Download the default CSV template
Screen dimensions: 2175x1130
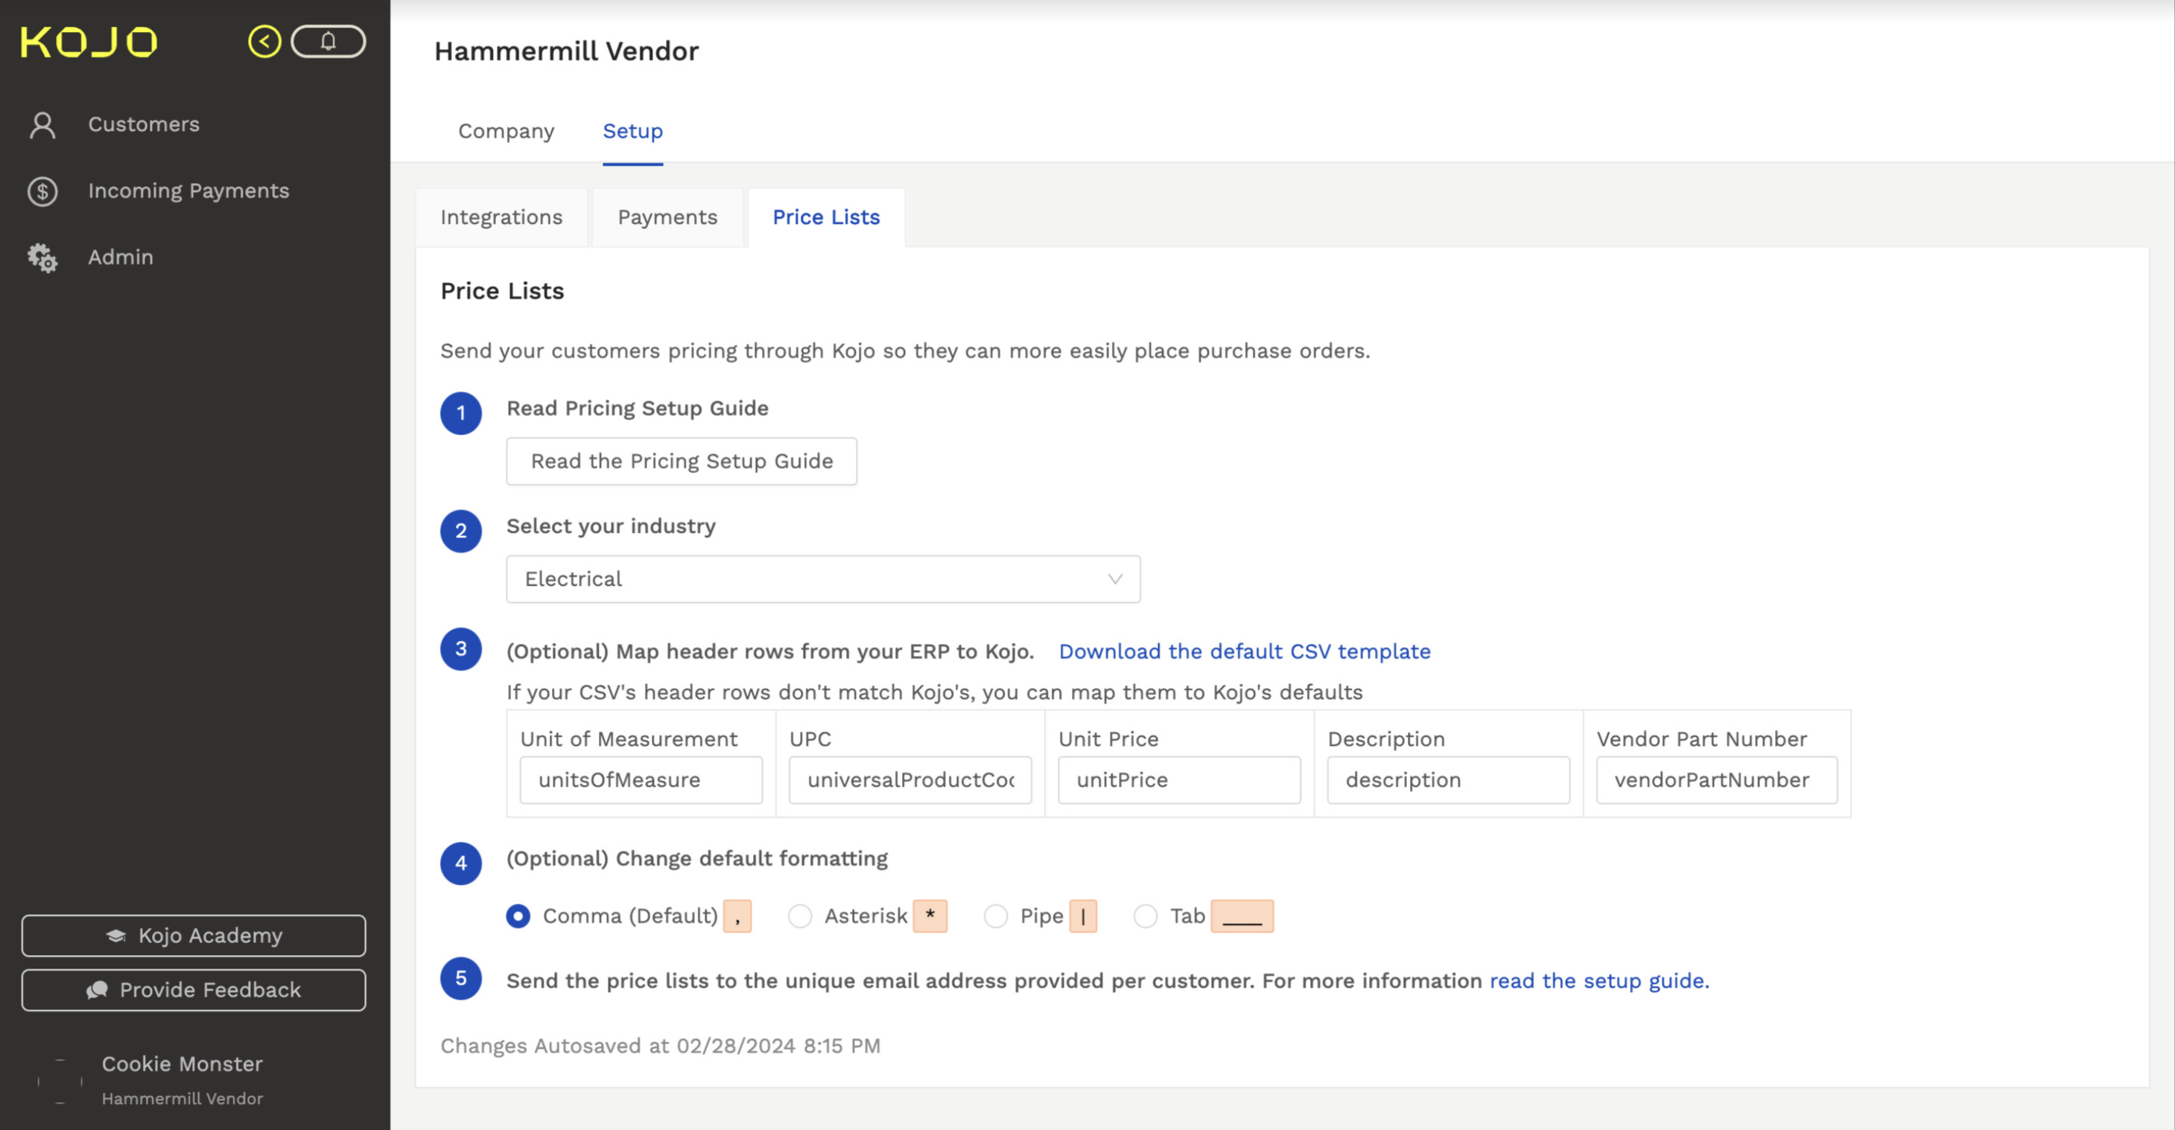point(1245,651)
